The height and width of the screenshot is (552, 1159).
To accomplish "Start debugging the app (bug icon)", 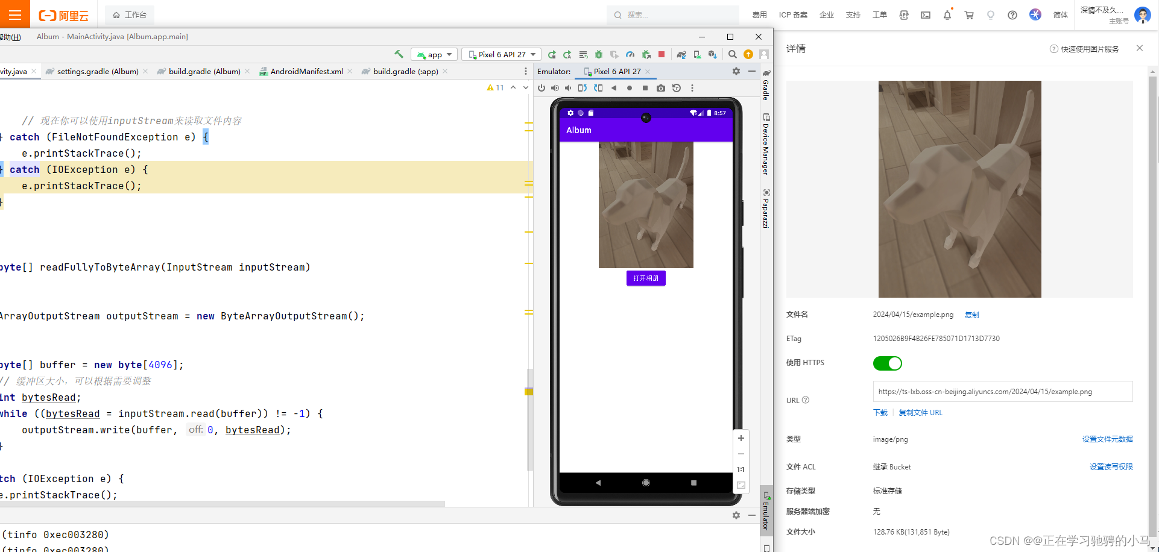I will [x=599, y=54].
